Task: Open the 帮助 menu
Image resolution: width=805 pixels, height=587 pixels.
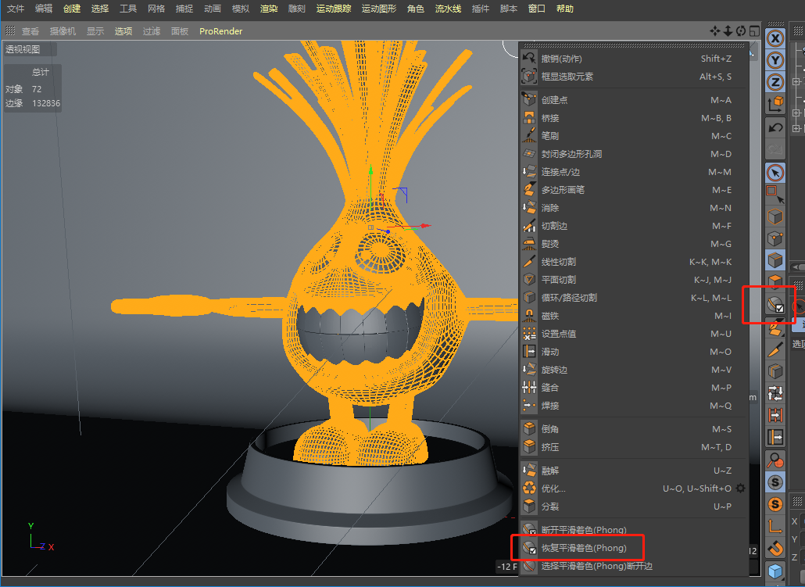Action: click(565, 9)
